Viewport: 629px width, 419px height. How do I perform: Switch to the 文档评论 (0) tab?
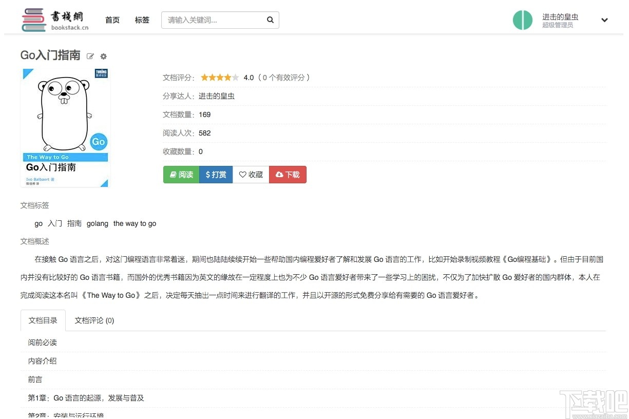pyautogui.click(x=94, y=320)
